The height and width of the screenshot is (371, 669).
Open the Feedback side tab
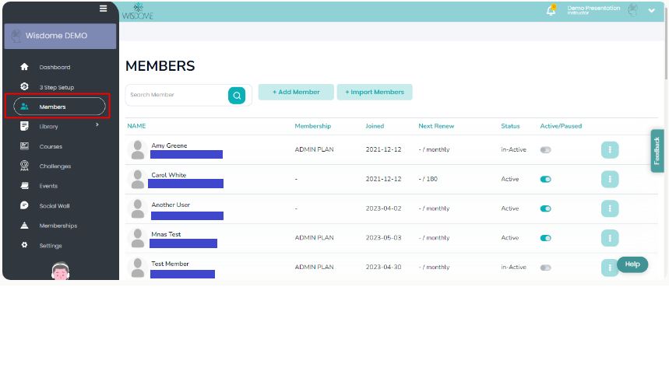click(x=657, y=151)
